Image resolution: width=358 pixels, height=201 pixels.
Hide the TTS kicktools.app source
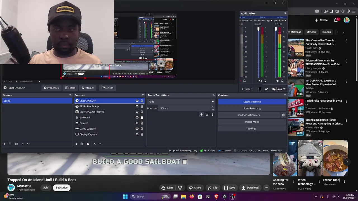(137, 106)
